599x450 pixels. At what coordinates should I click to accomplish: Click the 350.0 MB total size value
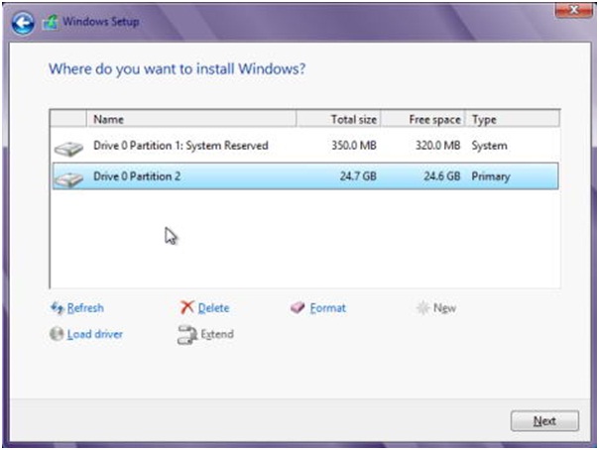pos(354,146)
